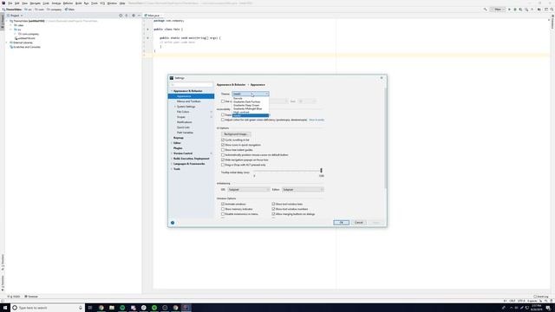Click the tool-window toggle in the bottom-left corner
555x312 pixels.
(x=3, y=301)
